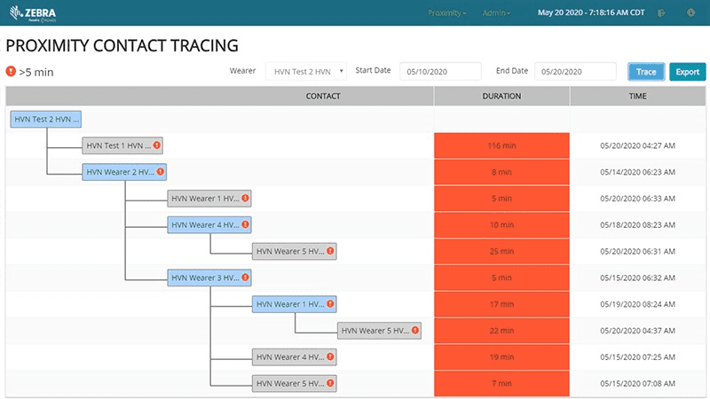710x399 pixels.
Task: Click the End Date field
Action: [x=575, y=72]
